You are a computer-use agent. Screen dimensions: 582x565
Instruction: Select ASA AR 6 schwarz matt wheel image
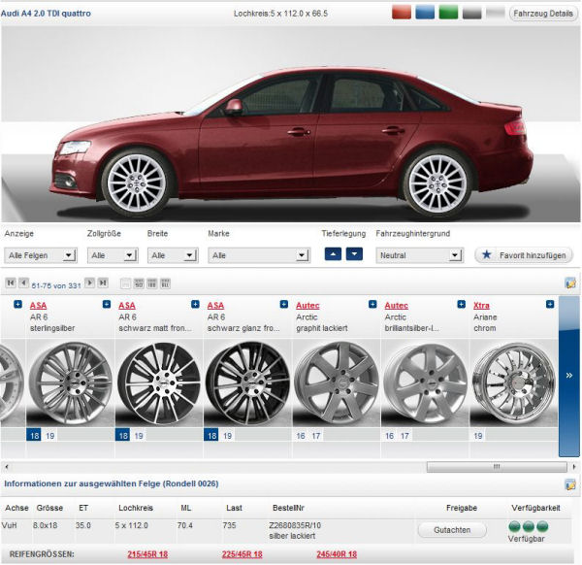coord(159,383)
